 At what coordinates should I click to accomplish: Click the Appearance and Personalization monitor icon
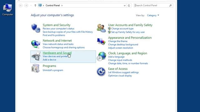tap(101, 41)
